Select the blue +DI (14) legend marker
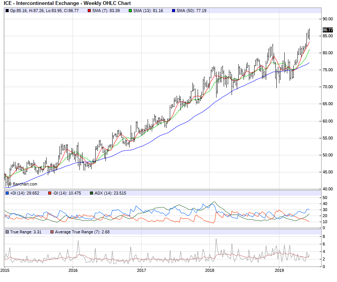This screenshot has width=337, height=282. (x=7, y=193)
